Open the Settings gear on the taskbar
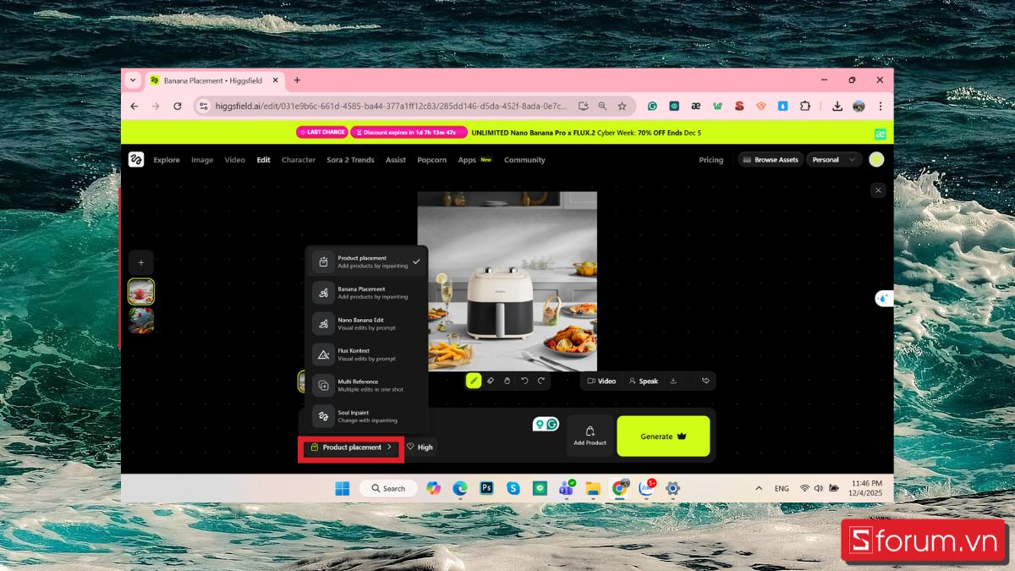 (672, 488)
